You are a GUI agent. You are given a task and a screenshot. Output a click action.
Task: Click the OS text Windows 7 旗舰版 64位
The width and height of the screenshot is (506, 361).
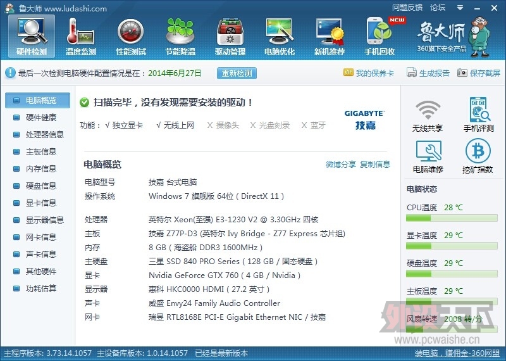pyautogui.click(x=216, y=196)
